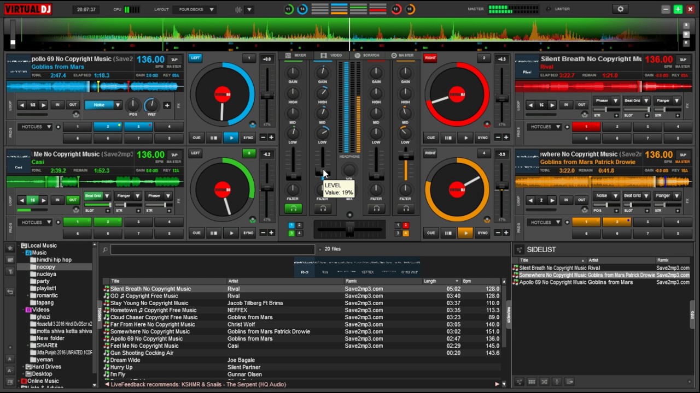
Task: Click the deck 11 indicator in top bar
Action: coord(288,9)
